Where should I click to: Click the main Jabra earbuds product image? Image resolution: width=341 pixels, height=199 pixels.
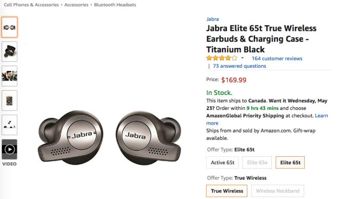pyautogui.click(x=109, y=137)
